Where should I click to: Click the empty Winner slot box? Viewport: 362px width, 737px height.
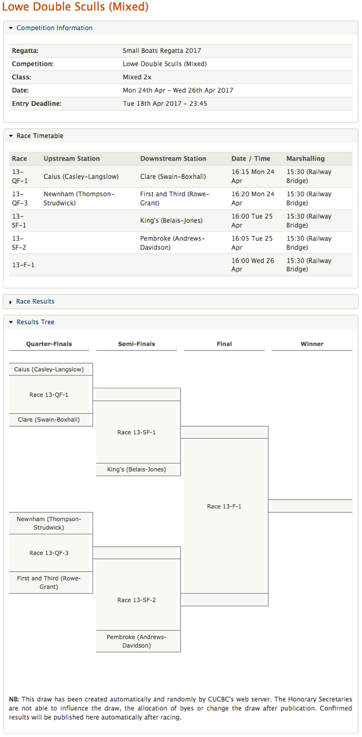pos(311,506)
